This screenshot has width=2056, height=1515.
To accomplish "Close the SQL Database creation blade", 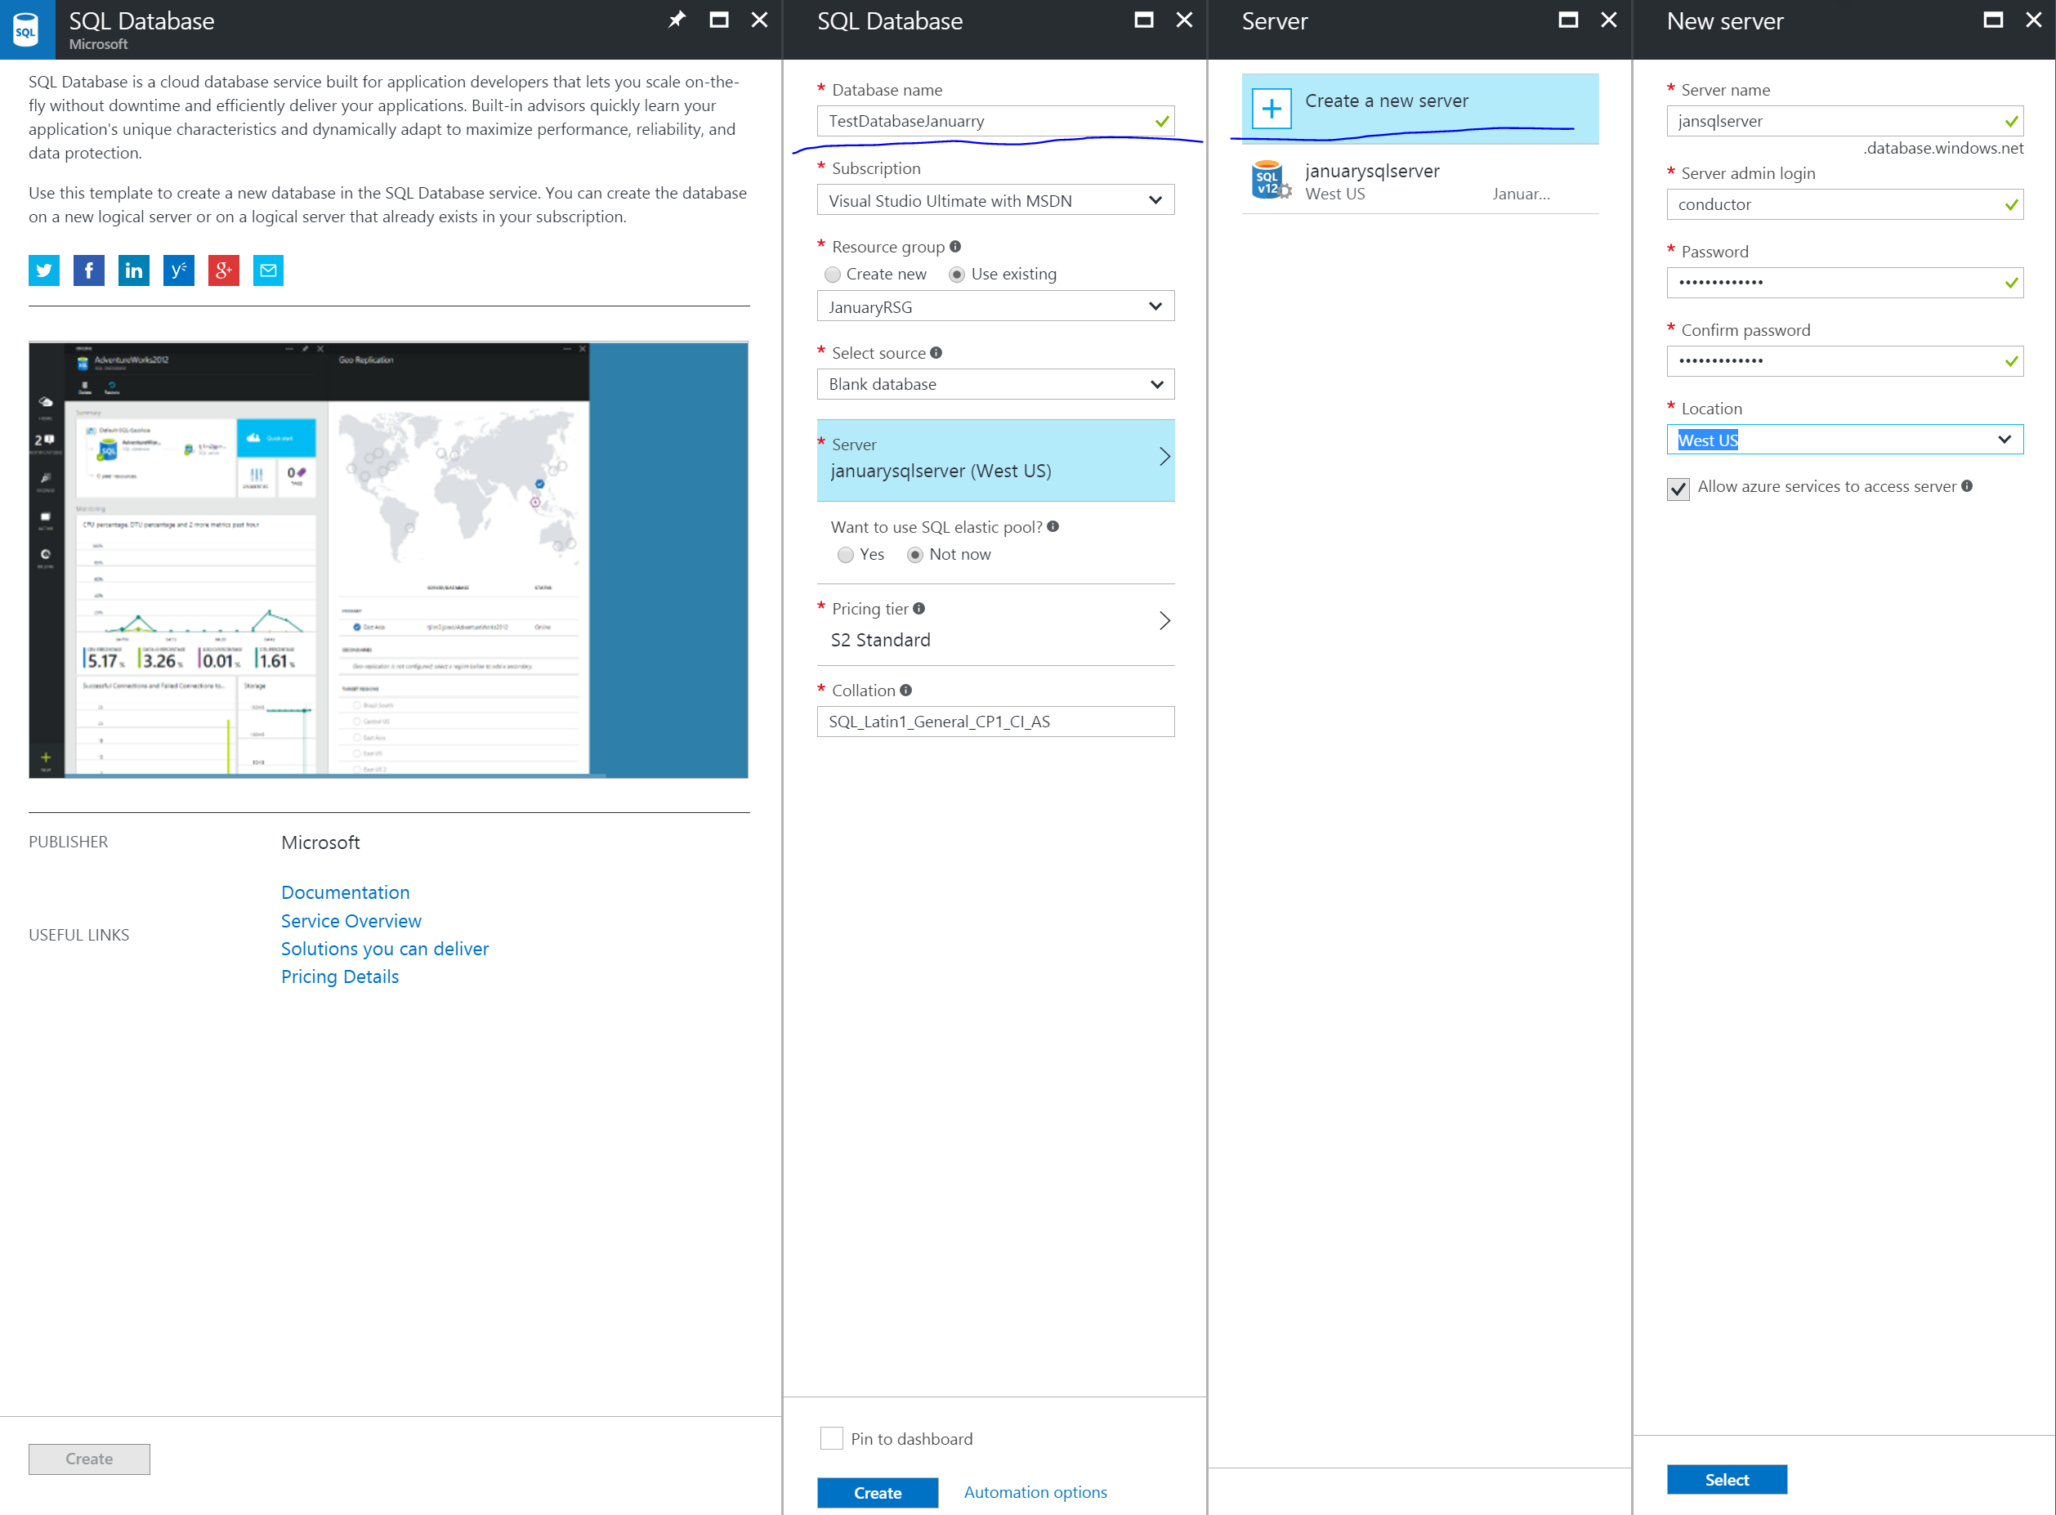I will [1184, 20].
